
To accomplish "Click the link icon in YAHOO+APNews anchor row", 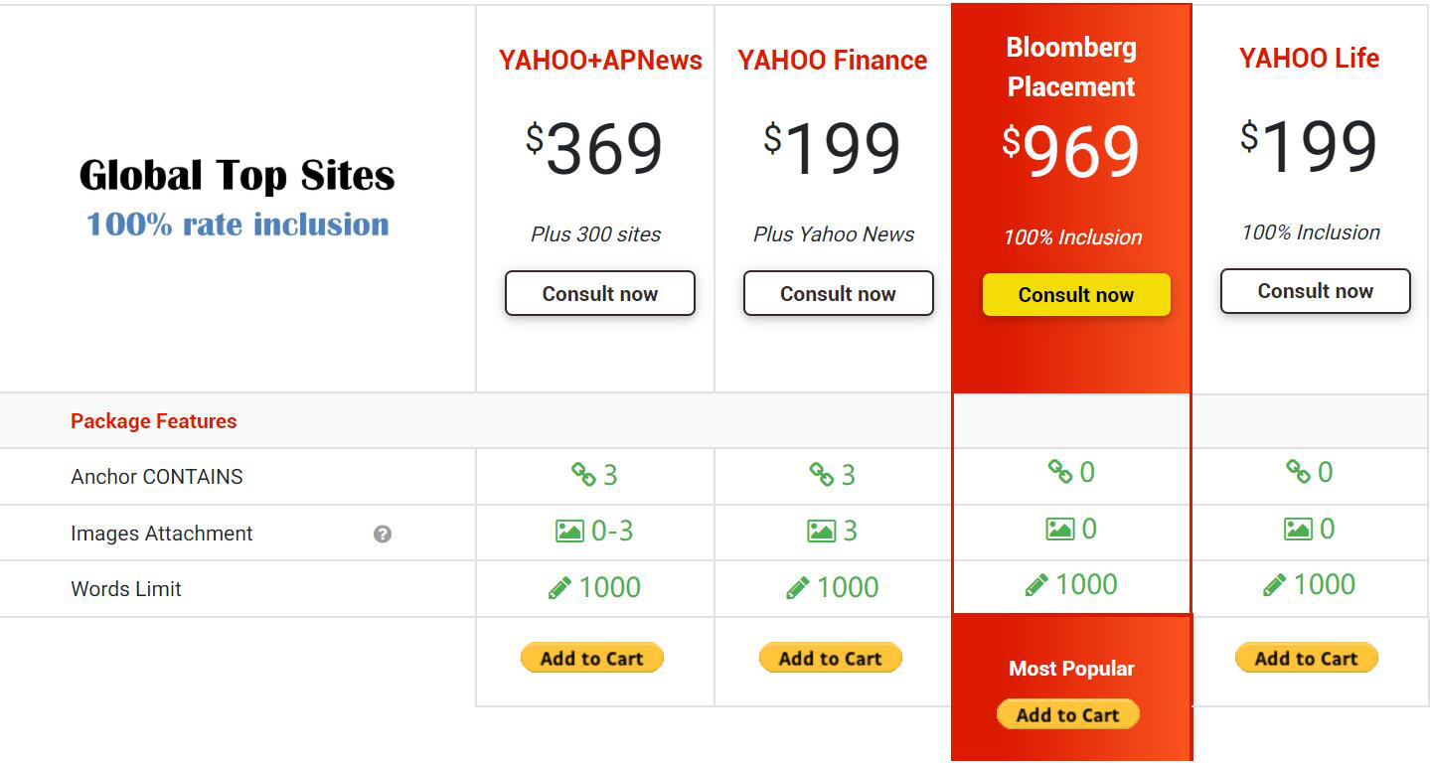I will pos(583,475).
